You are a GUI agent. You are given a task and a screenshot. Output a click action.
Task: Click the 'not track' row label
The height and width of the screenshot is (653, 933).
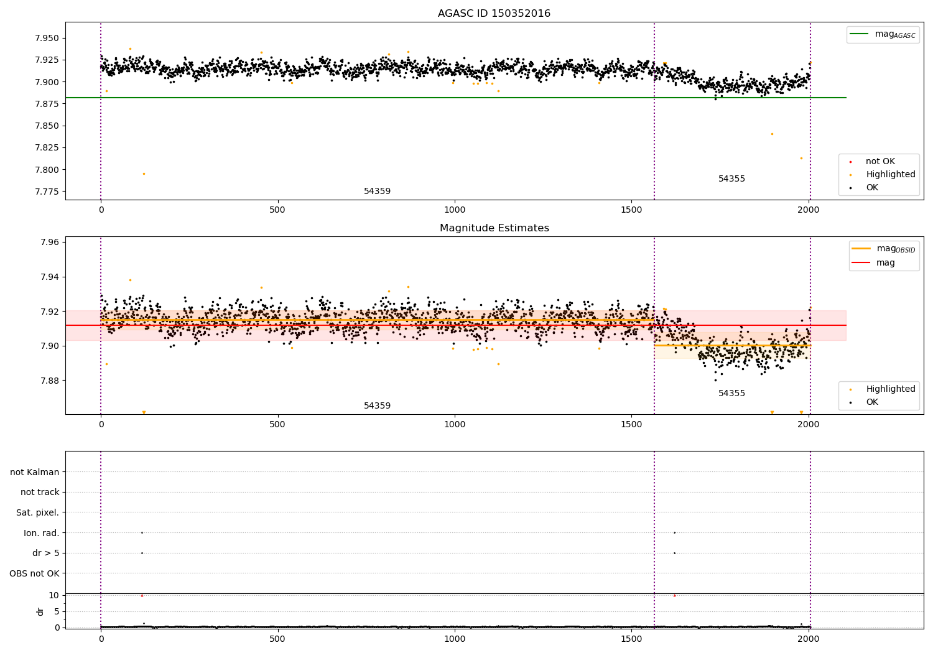[40, 493]
